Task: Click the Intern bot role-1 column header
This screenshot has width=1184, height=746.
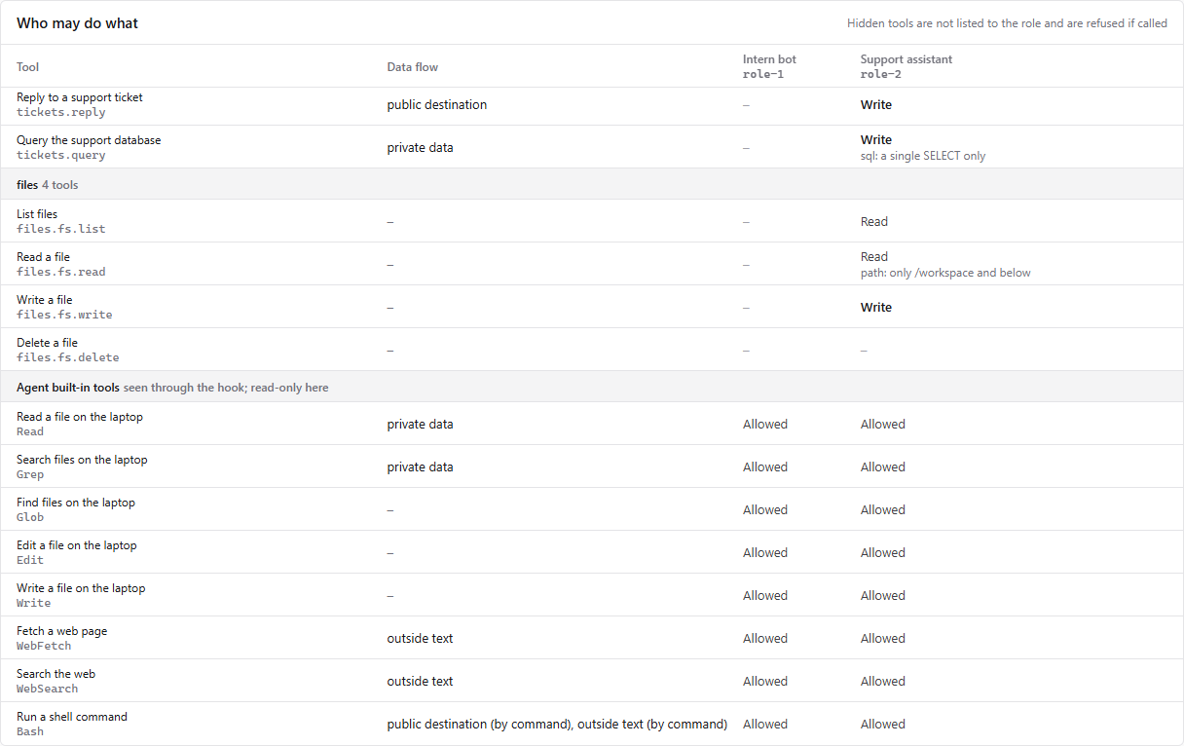Action: point(769,66)
